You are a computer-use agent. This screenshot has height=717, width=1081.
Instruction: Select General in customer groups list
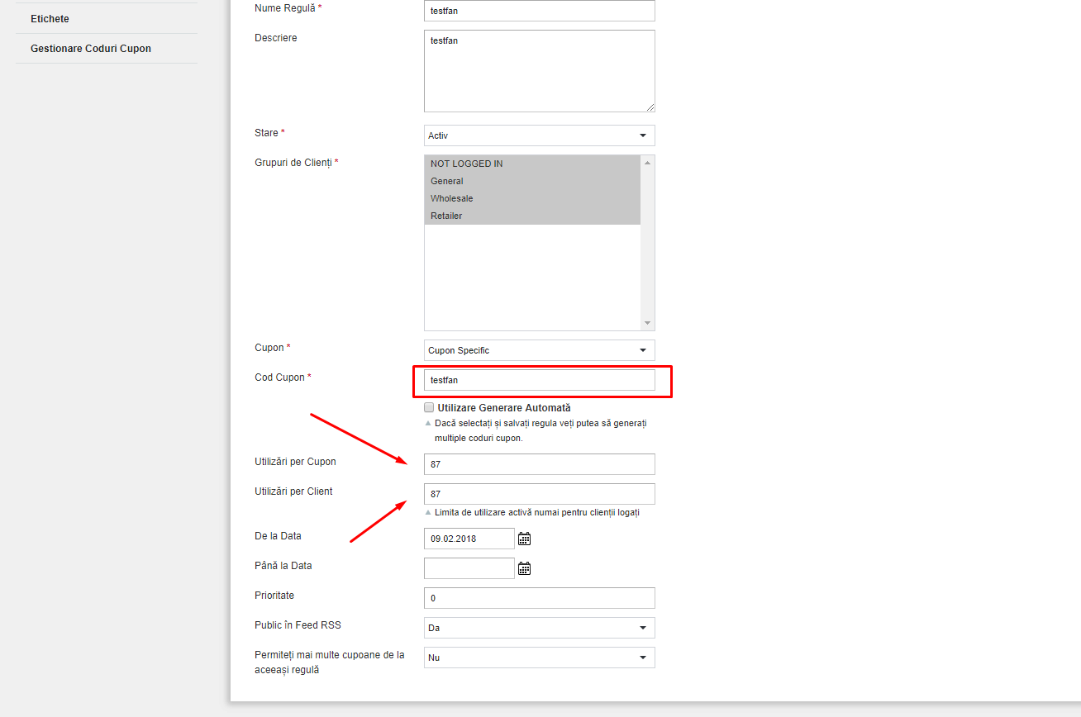pos(532,181)
